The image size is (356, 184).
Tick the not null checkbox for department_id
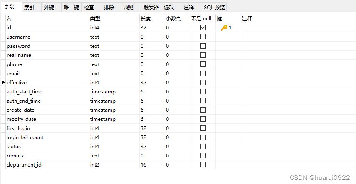(x=203, y=165)
